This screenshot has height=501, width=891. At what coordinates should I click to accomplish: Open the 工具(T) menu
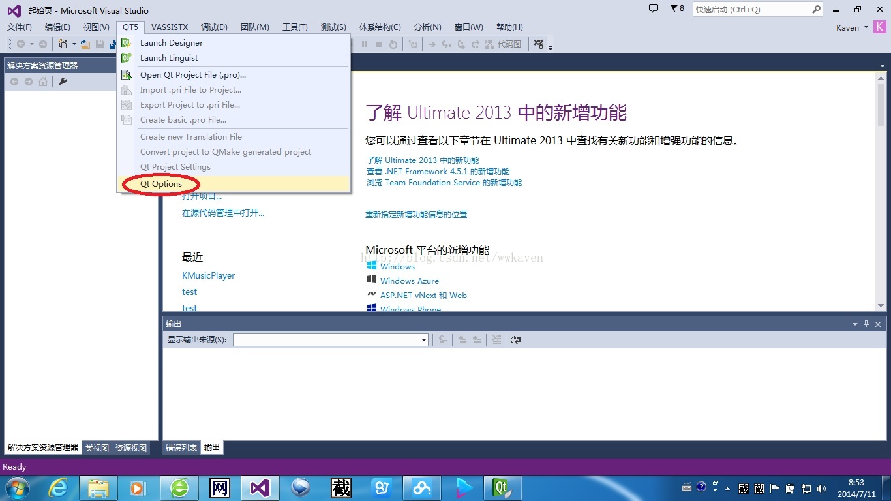295,27
